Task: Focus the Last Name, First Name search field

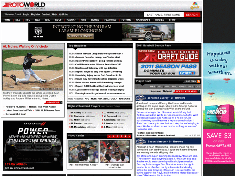Action: coord(164,15)
